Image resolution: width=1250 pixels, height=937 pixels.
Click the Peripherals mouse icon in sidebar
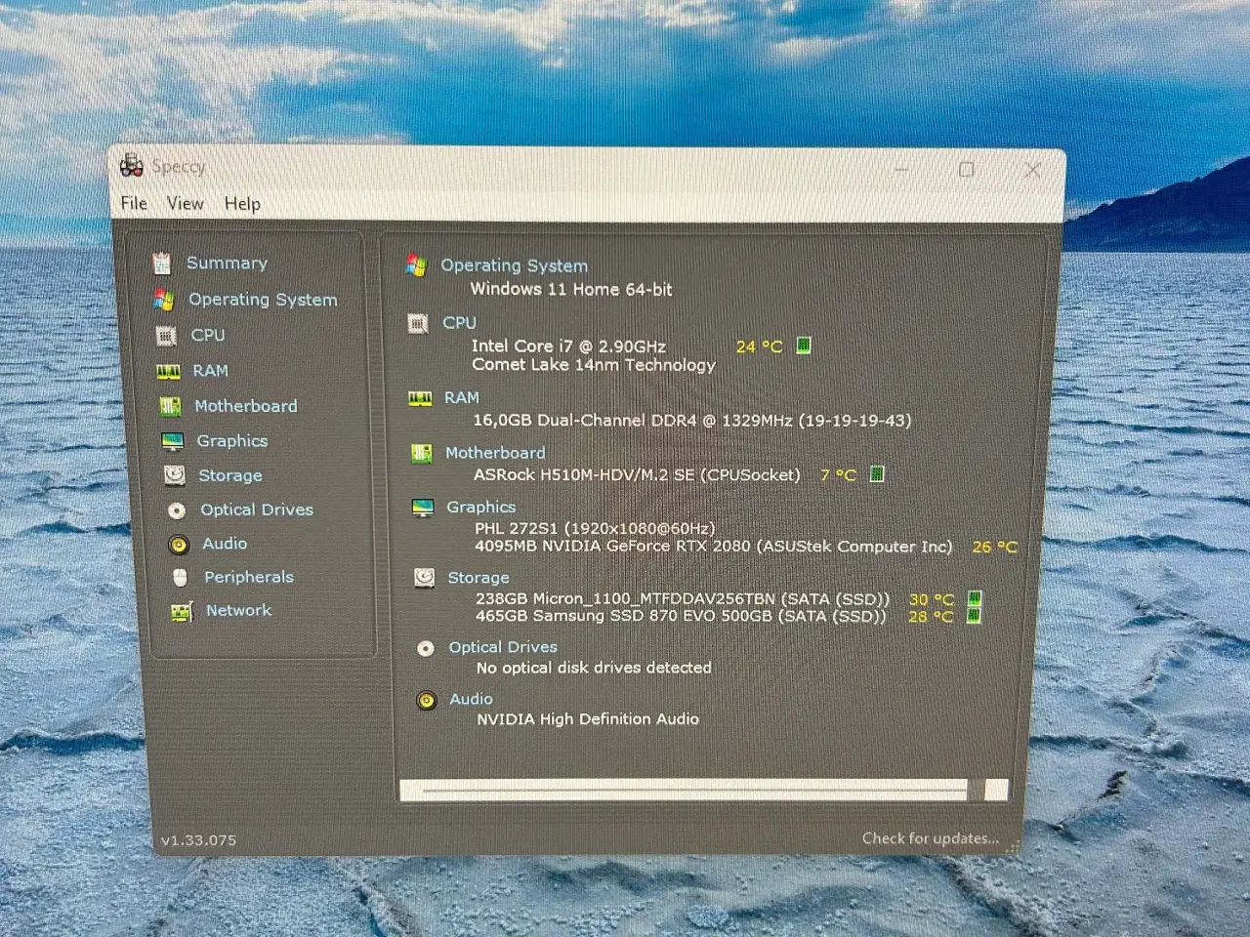coord(180,578)
